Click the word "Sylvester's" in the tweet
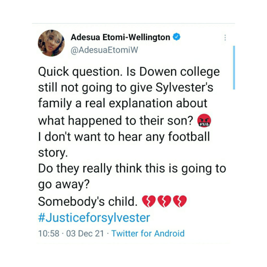Screen dimensions: 267x267 click(184, 88)
